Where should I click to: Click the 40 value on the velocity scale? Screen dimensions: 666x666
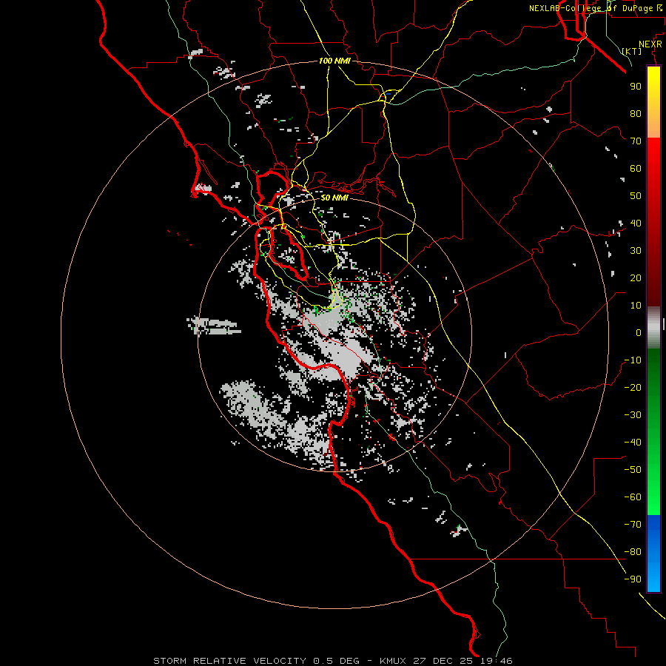coord(636,223)
